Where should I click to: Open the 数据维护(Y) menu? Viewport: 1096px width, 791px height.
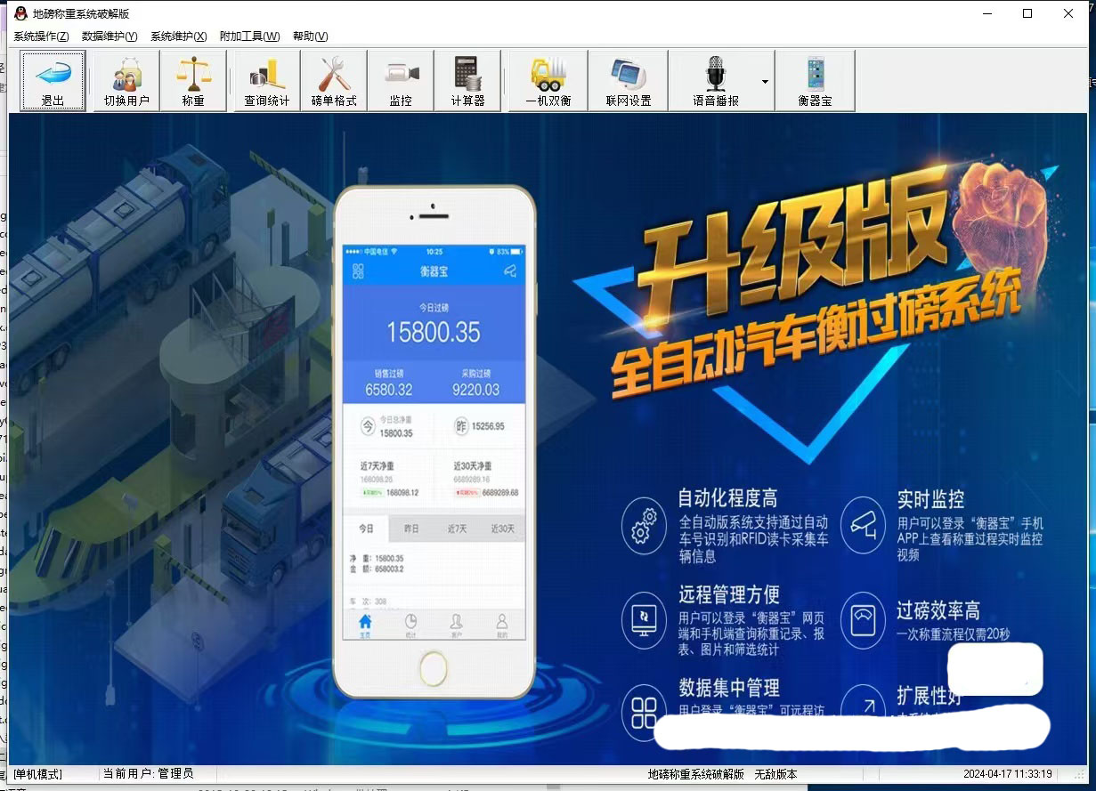[110, 36]
